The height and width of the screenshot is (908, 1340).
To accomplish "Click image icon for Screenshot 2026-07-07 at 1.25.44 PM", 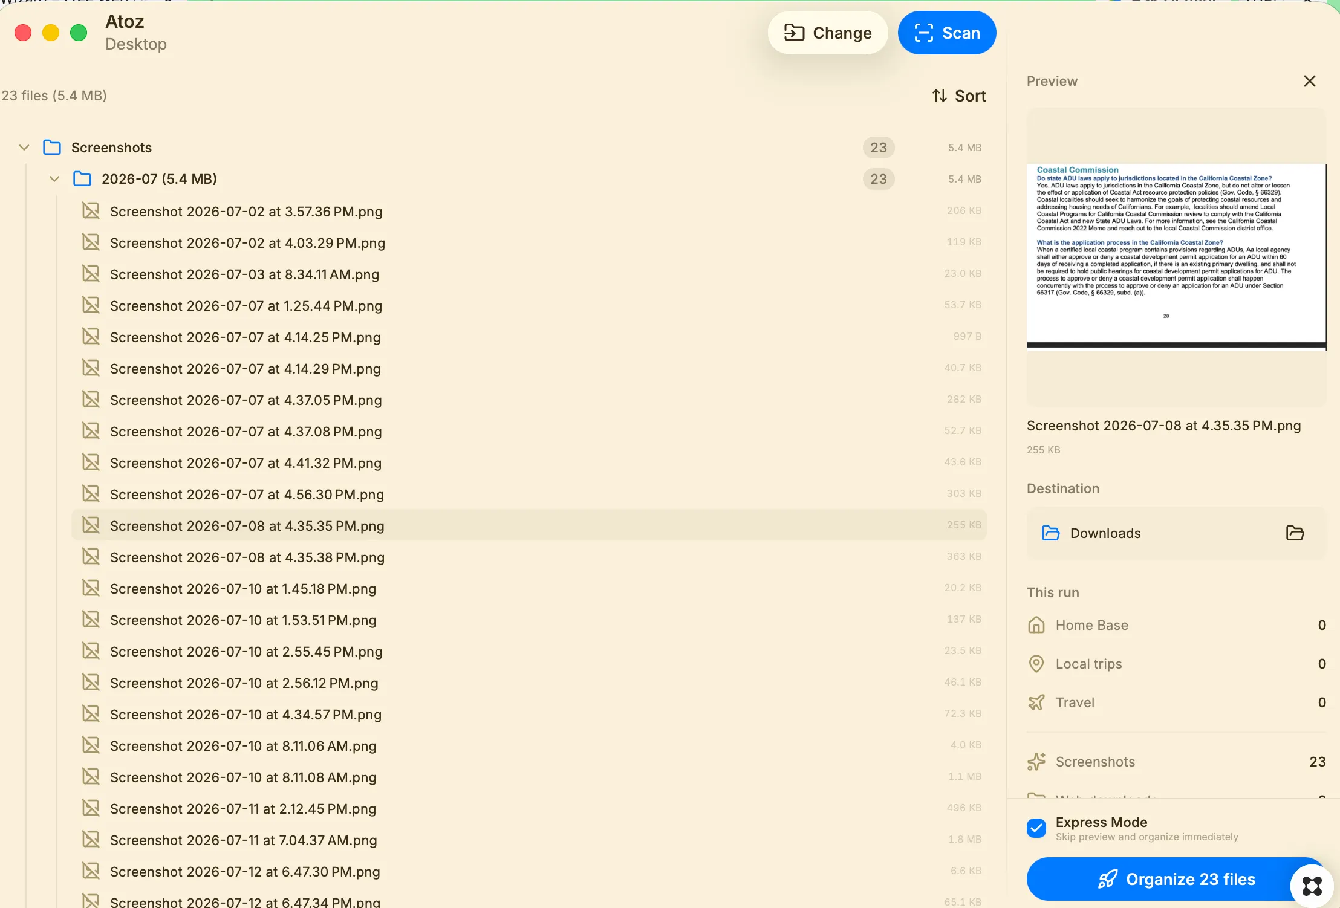I will [x=91, y=305].
